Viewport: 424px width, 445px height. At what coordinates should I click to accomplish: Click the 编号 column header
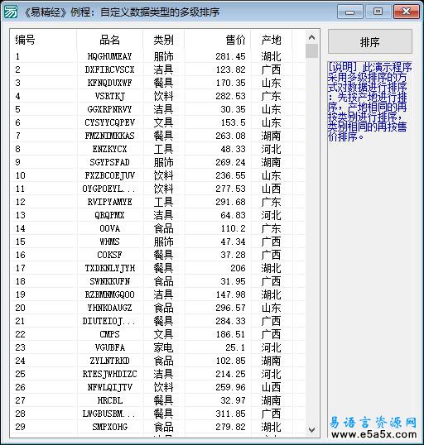(x=44, y=40)
